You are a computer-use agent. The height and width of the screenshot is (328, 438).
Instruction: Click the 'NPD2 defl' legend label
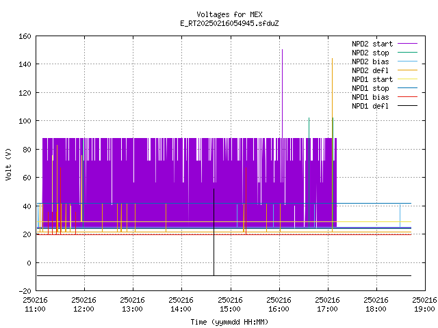[370, 70]
